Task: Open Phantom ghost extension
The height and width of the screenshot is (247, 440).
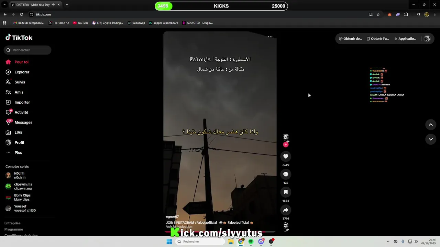Action: [x=398, y=14]
